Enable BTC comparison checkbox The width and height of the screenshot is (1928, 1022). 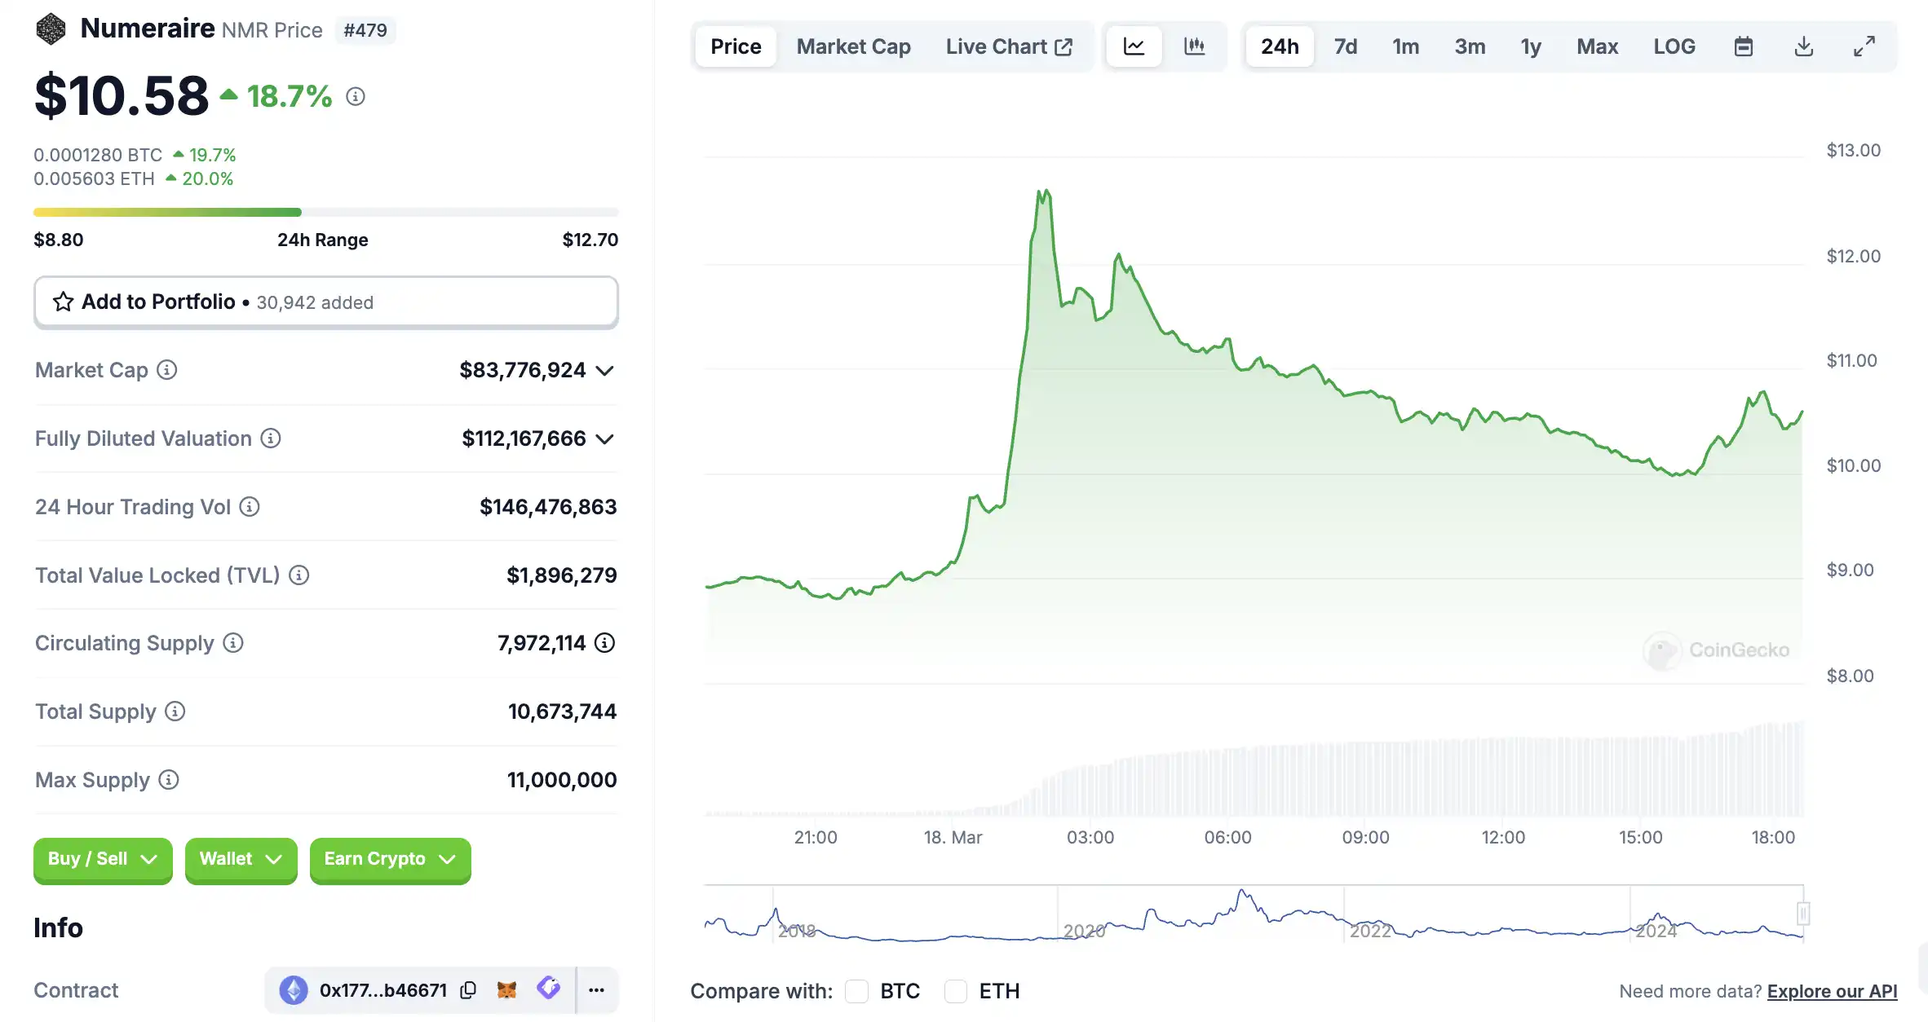click(x=856, y=991)
